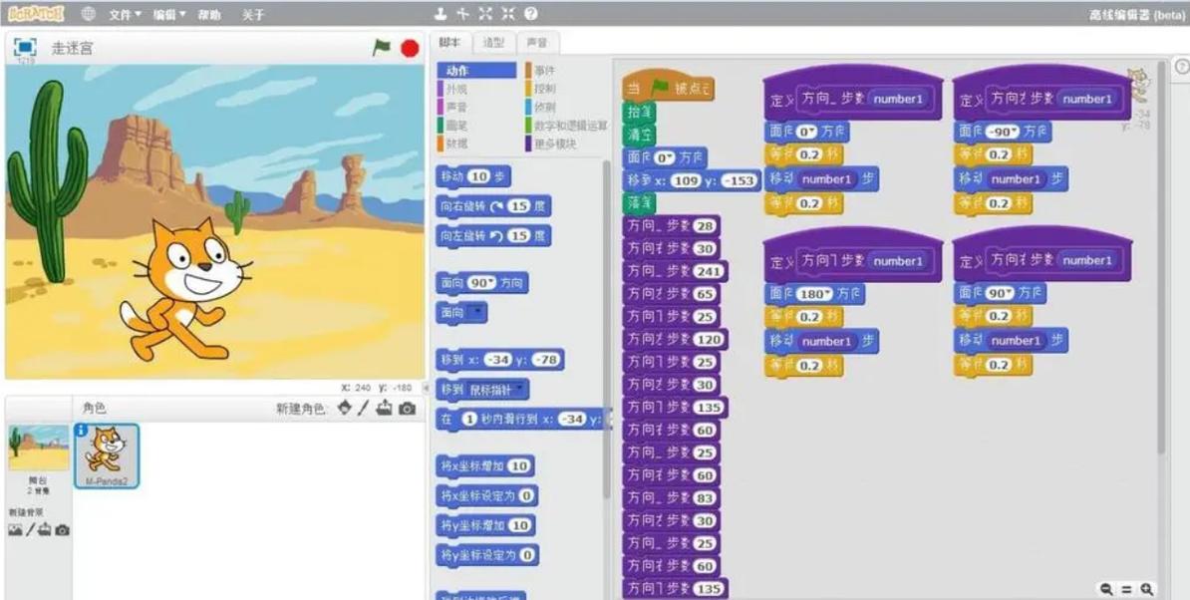Select the 更多模块 block category
This screenshot has height=600, width=1190.
click(x=555, y=144)
